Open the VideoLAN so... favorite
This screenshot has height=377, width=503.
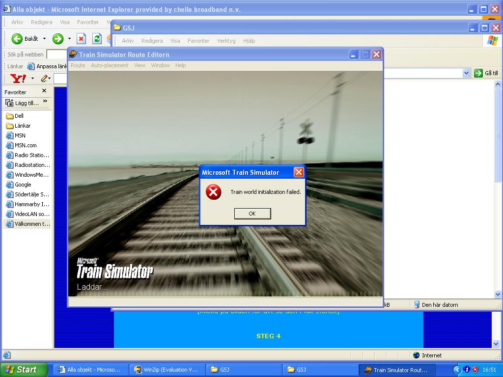pyautogui.click(x=28, y=214)
